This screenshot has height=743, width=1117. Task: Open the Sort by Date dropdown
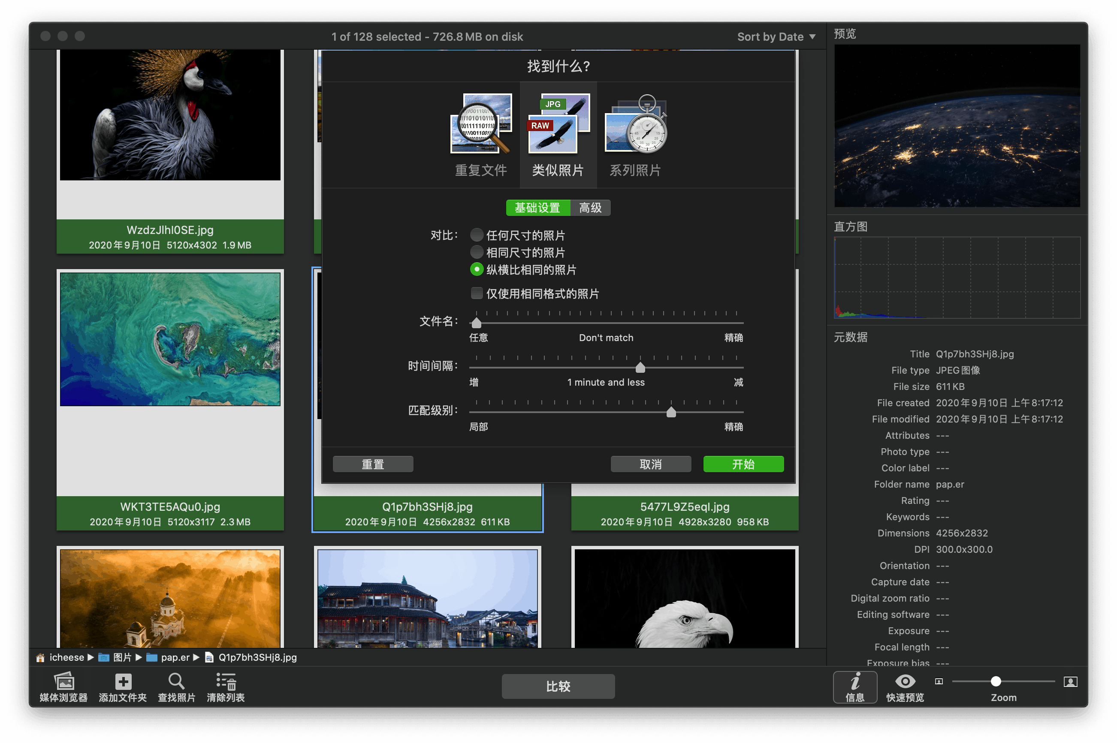(776, 37)
